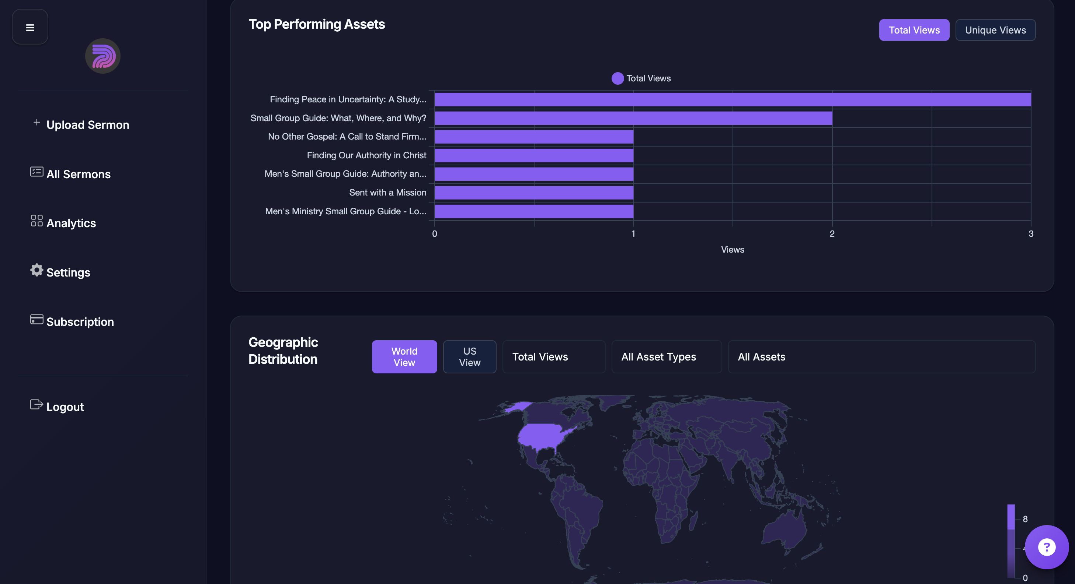
Task: Click the hamburger menu icon
Action: 30,28
